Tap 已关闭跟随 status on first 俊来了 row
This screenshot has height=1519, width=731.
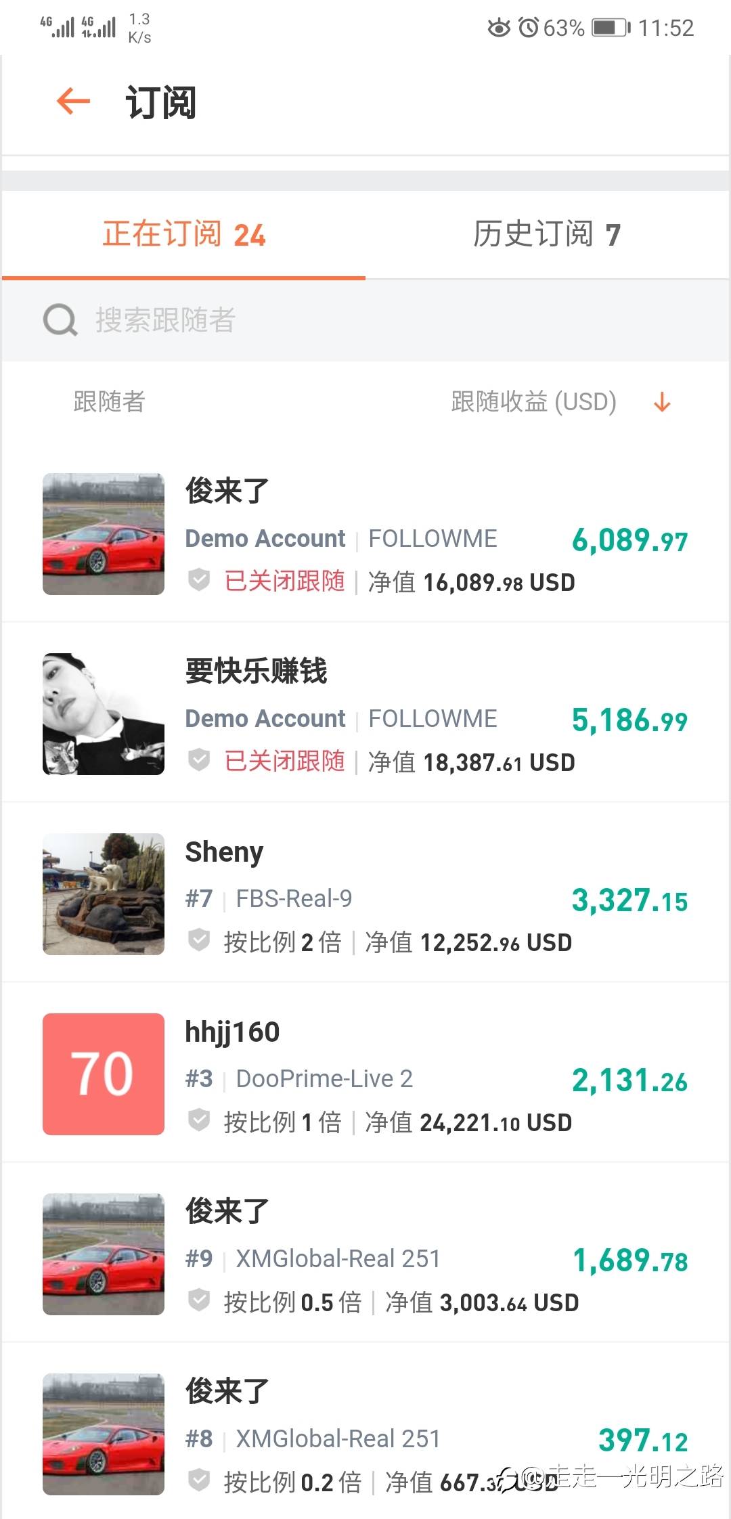coord(284,581)
